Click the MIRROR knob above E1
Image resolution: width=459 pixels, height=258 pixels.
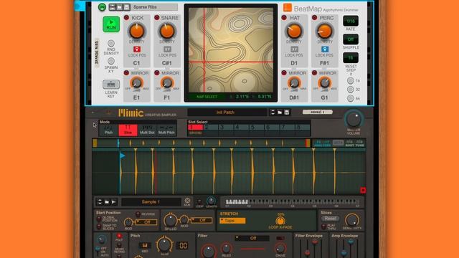pyautogui.click(x=137, y=83)
